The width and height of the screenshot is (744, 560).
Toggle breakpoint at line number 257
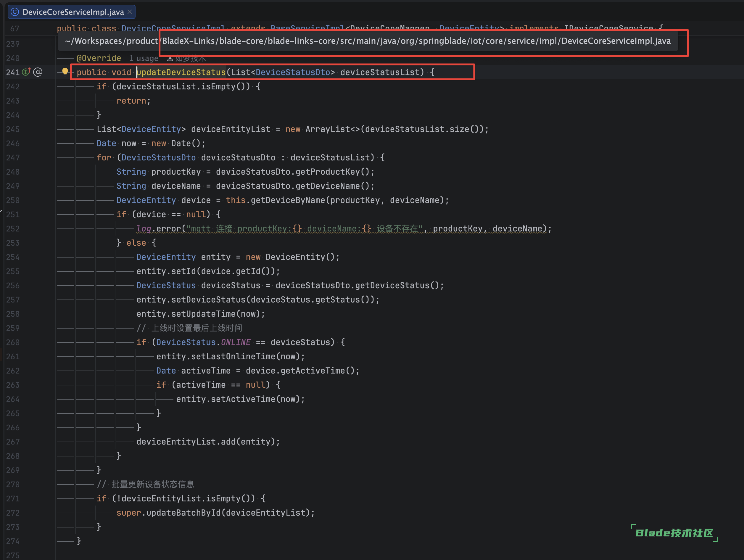point(13,300)
